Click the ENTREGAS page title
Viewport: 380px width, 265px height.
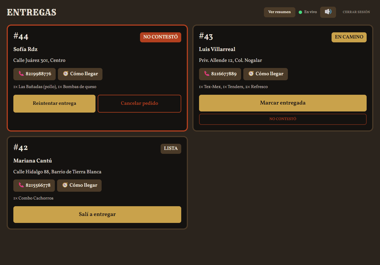click(31, 12)
